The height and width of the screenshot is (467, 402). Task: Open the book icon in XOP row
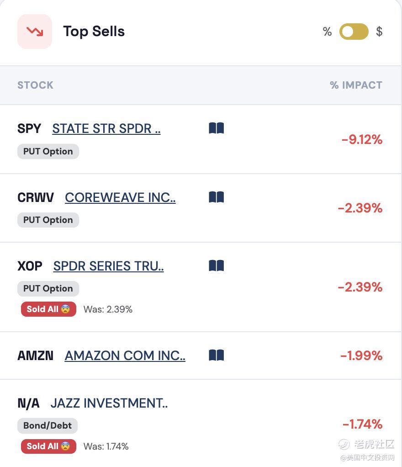pos(217,265)
